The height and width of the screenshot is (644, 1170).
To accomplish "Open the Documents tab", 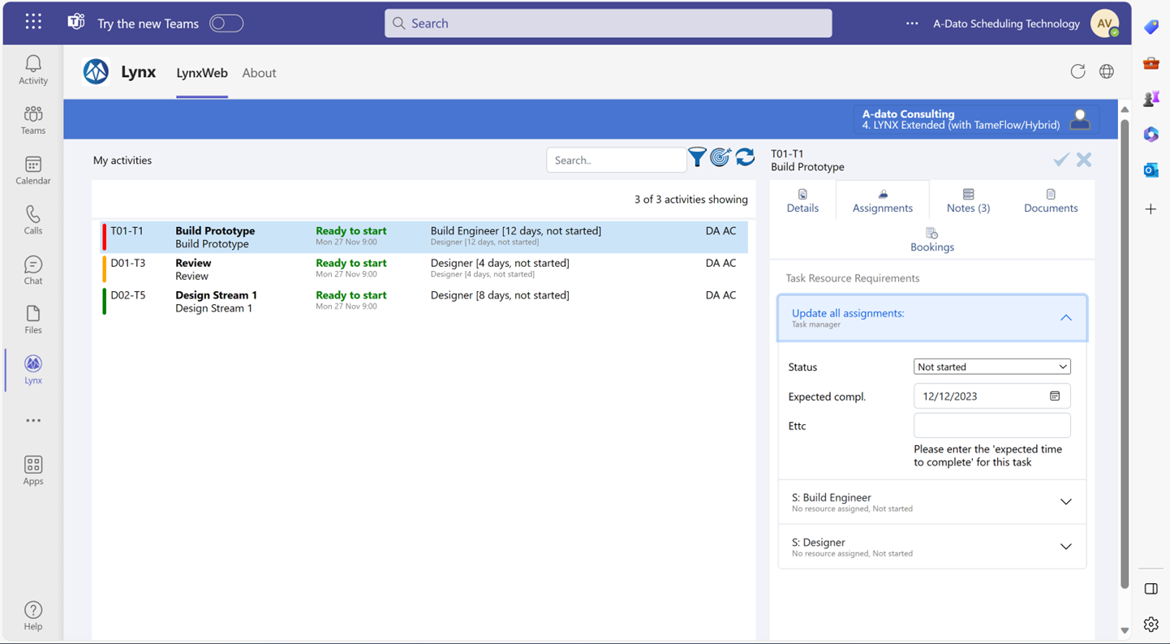I will (x=1051, y=200).
